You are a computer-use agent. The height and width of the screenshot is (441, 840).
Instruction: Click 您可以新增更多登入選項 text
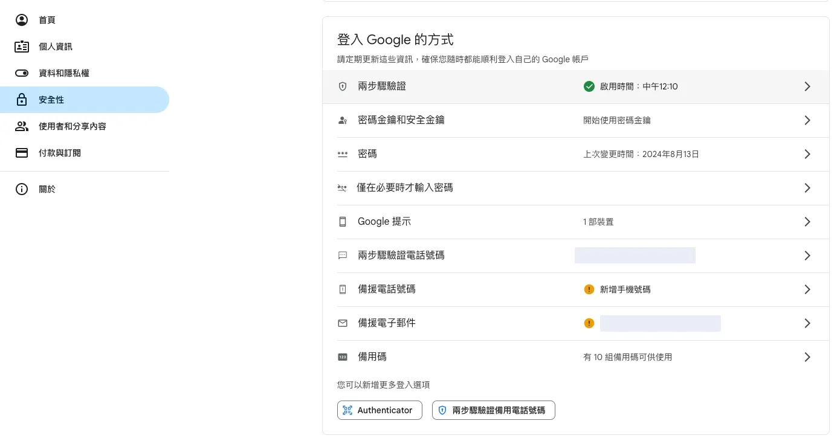pos(384,385)
